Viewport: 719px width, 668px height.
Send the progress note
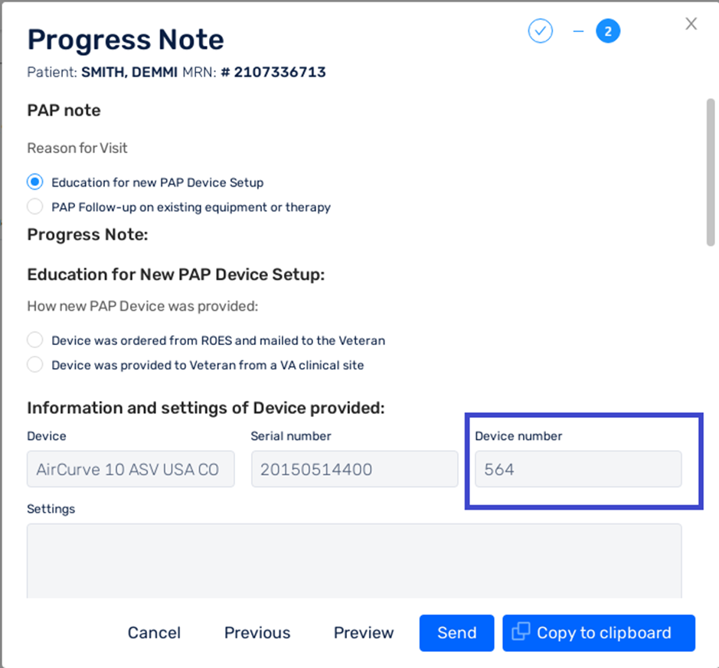[456, 633]
